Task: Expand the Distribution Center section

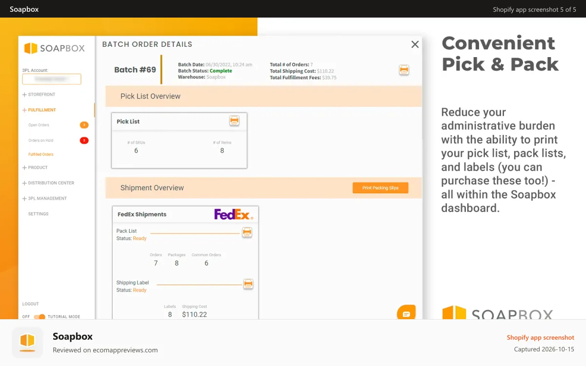Action: [48, 183]
